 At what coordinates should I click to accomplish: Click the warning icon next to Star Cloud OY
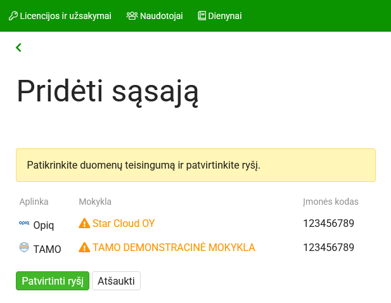84,223
